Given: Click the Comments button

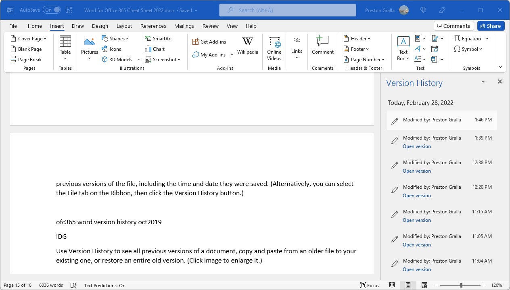Looking at the screenshot, I should click(453, 26).
